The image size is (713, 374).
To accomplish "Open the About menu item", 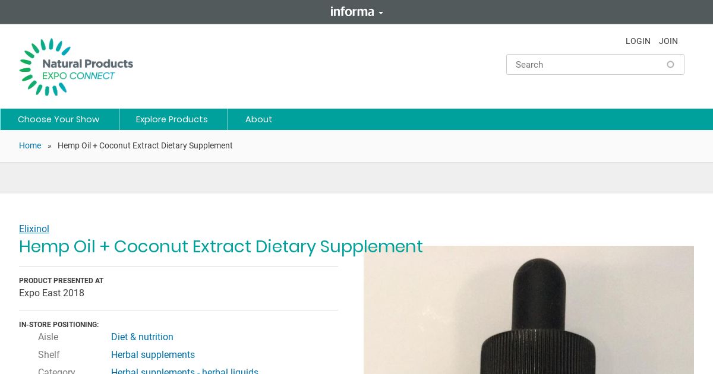I will pyautogui.click(x=259, y=119).
